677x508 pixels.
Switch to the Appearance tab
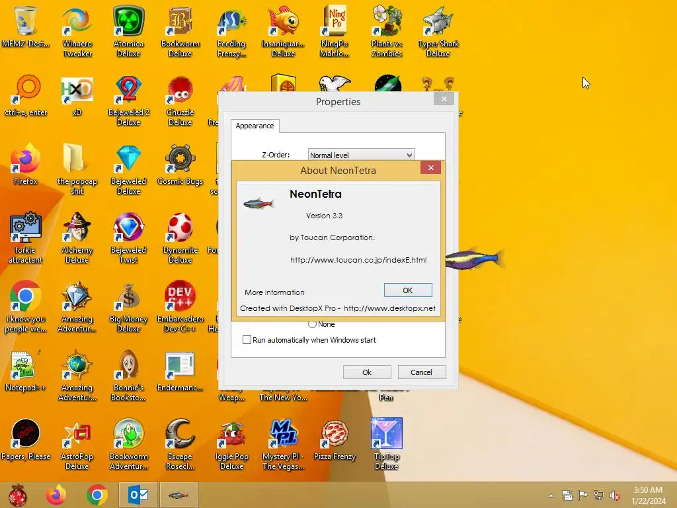point(255,126)
